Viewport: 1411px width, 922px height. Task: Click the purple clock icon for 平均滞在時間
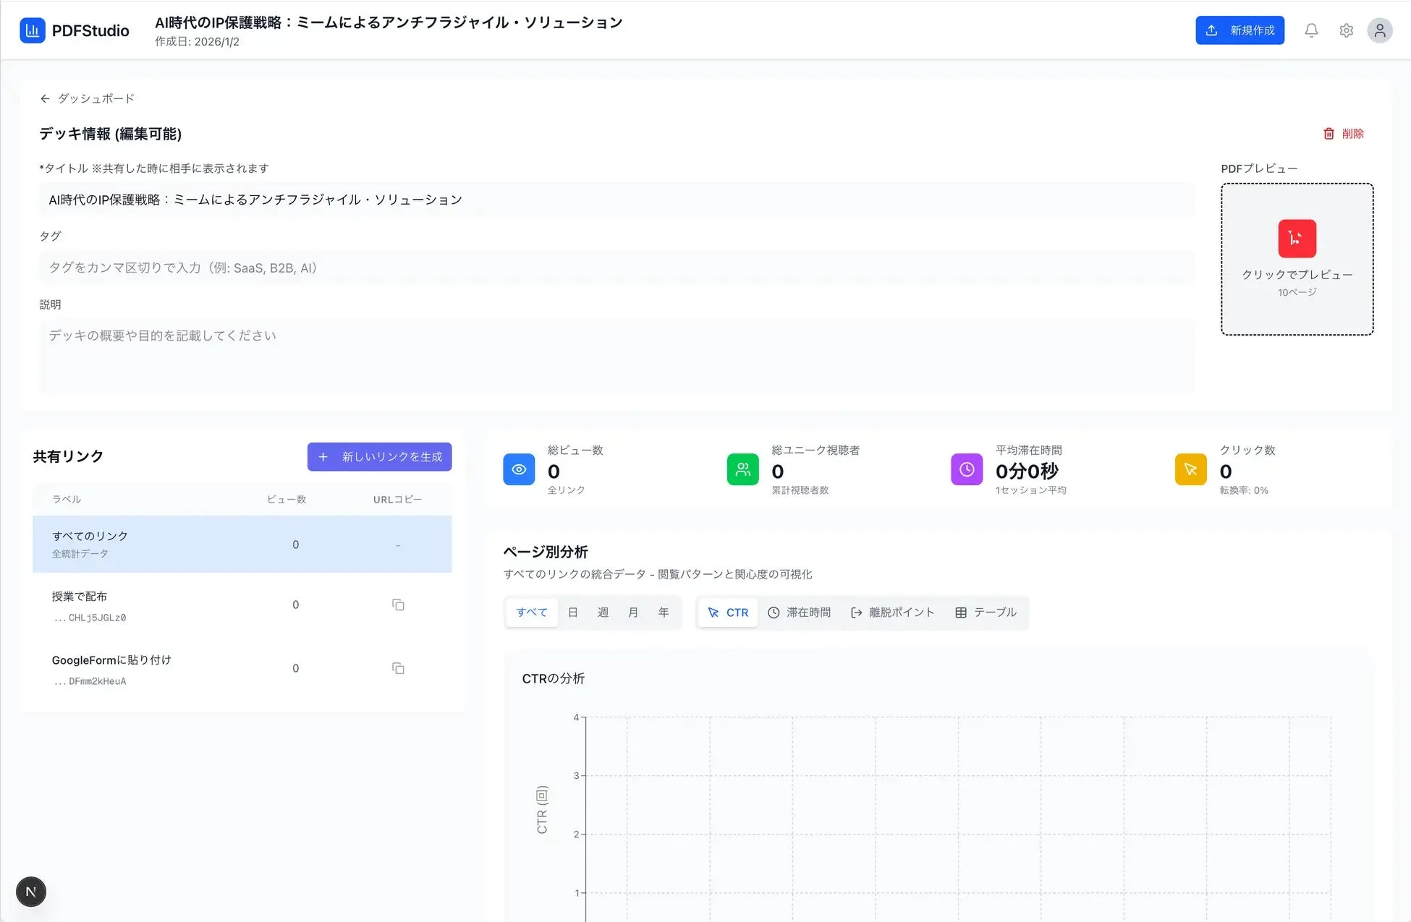[x=966, y=469]
